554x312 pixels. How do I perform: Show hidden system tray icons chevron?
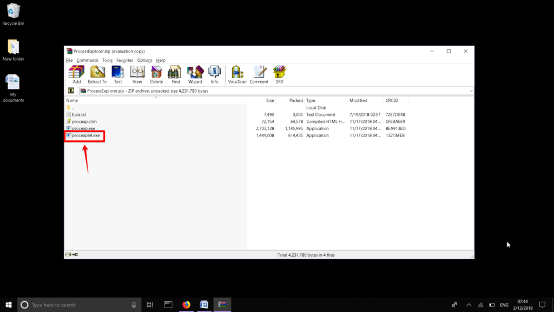(x=469, y=304)
